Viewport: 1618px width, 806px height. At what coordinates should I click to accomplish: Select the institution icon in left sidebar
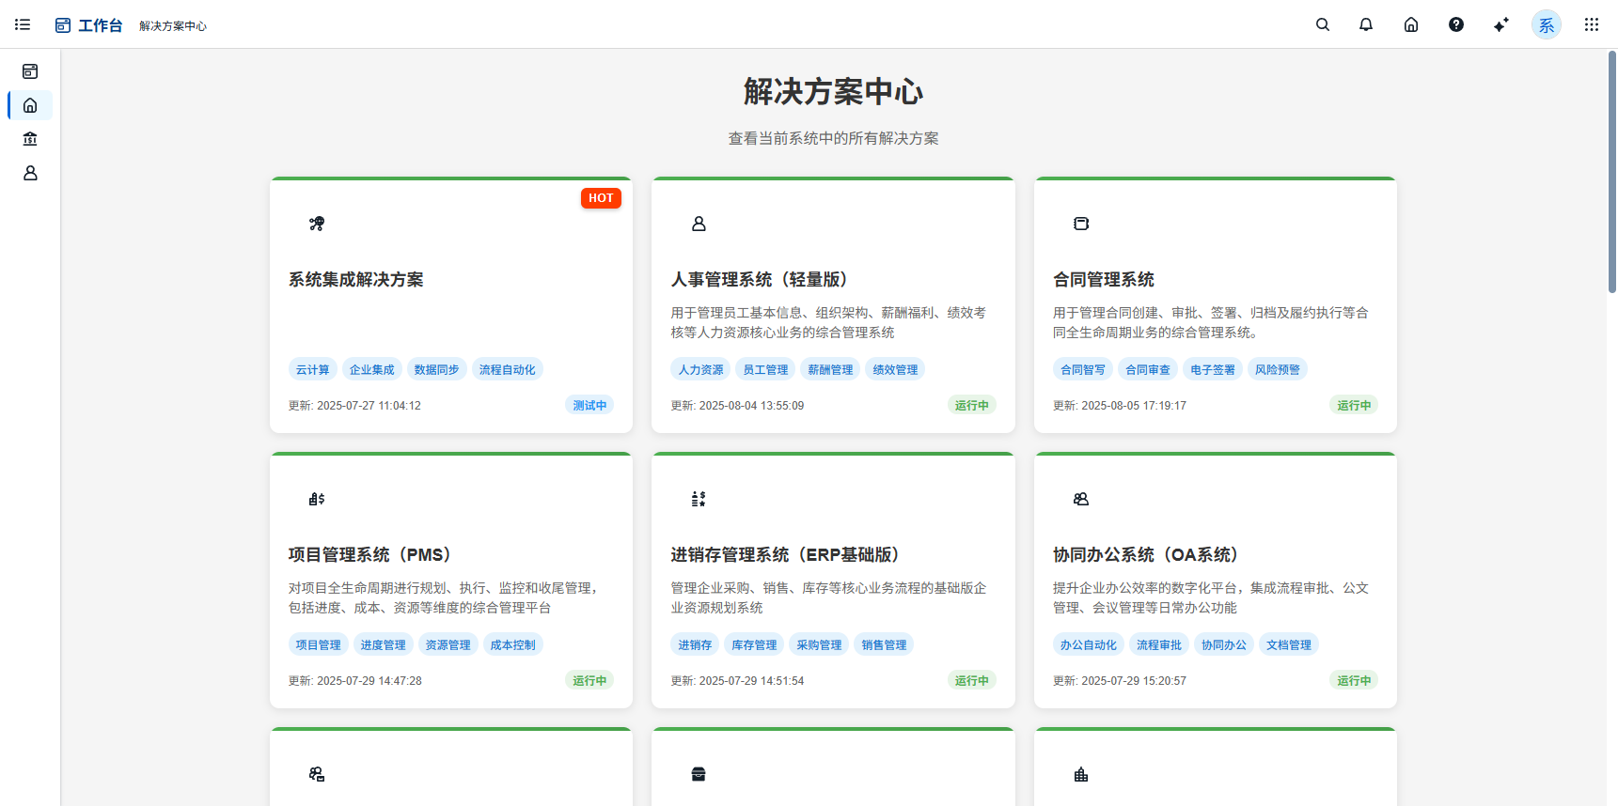pyautogui.click(x=30, y=139)
